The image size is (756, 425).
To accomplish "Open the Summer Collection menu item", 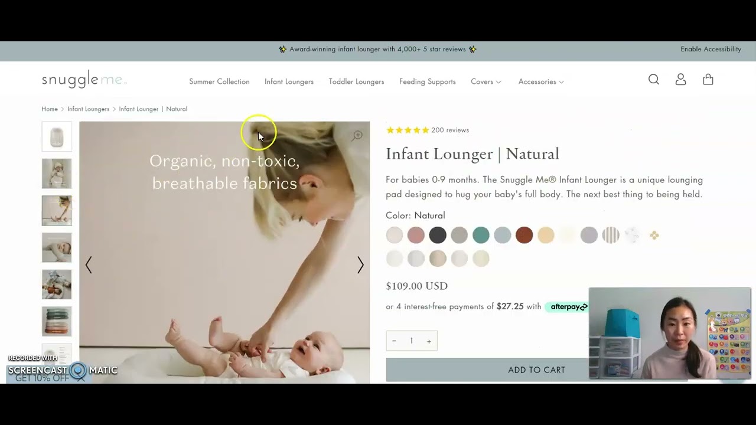I will tap(219, 81).
